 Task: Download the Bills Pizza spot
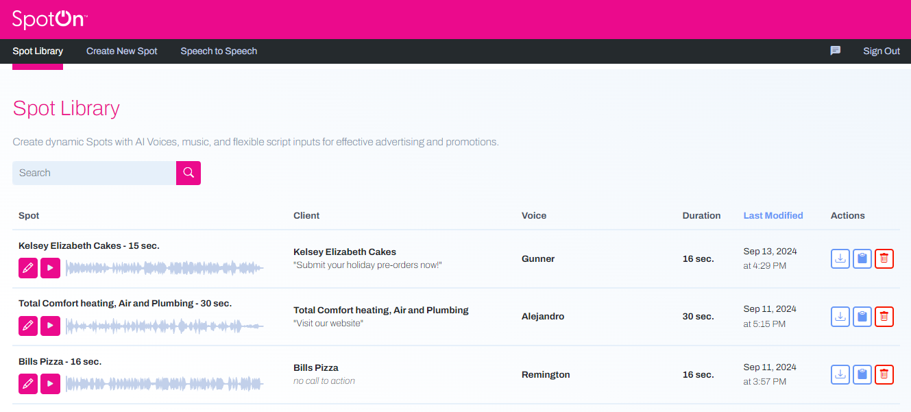(840, 374)
